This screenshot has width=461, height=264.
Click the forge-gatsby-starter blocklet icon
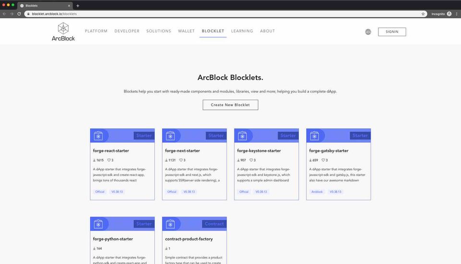point(315,136)
